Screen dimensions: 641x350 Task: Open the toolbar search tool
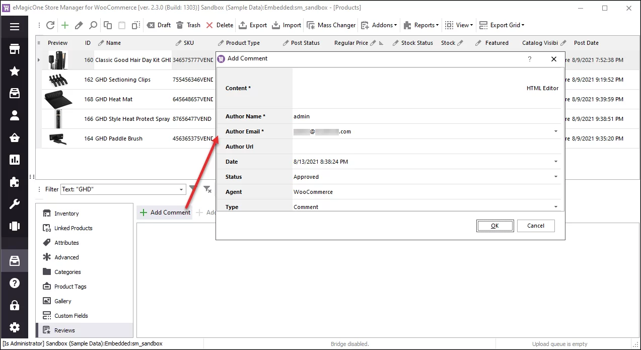coord(93,25)
